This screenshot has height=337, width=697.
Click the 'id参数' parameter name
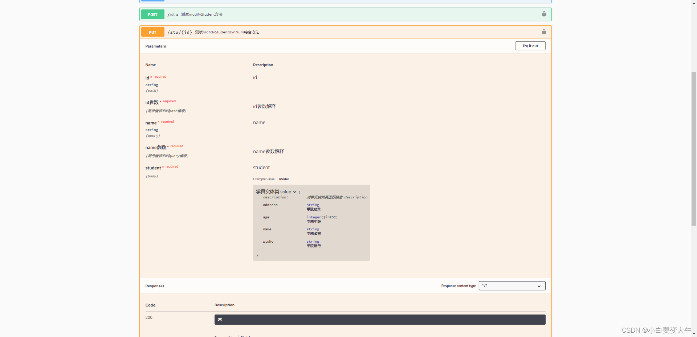152,102
